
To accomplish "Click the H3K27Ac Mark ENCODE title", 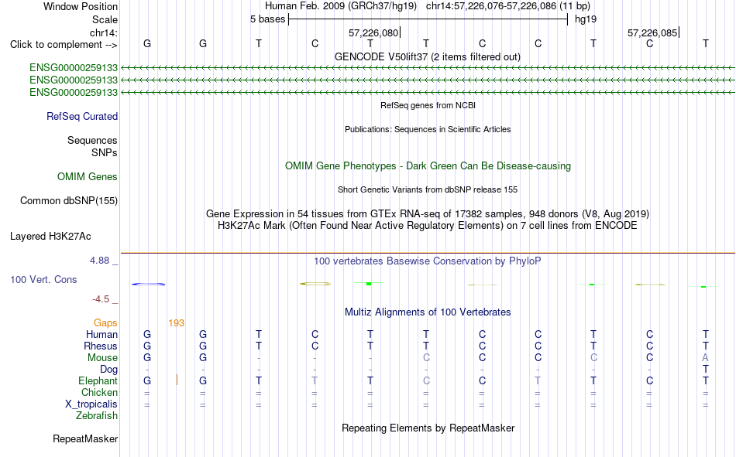I will coord(428,226).
